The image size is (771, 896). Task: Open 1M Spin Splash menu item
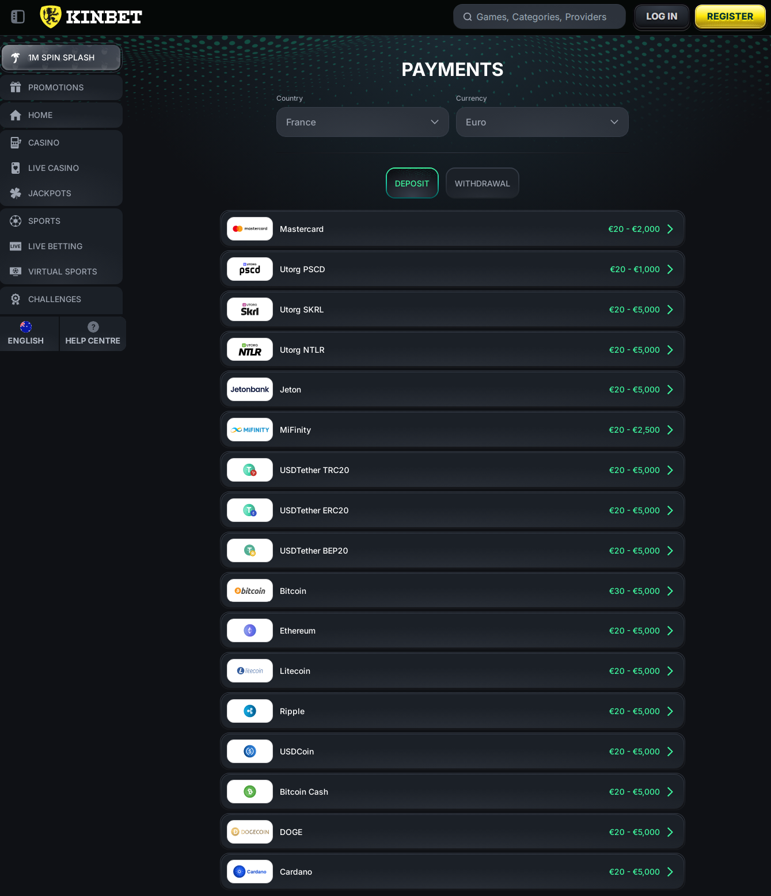point(61,58)
